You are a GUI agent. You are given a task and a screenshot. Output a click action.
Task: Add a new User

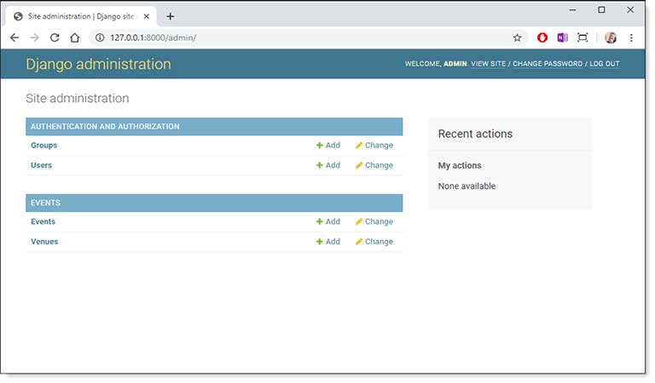tap(328, 165)
